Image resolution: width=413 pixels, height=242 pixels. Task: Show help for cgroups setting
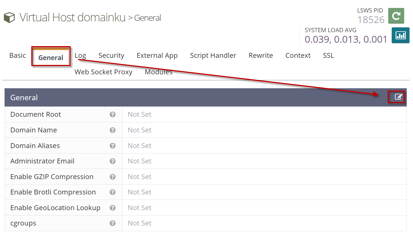tap(113, 223)
